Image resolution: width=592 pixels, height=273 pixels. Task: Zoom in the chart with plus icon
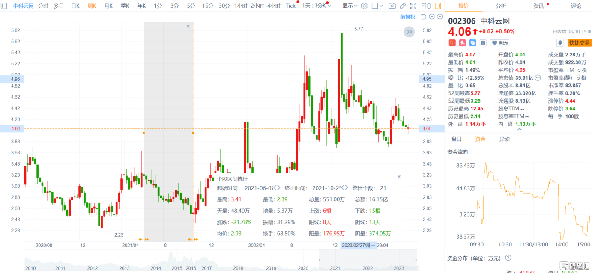click(x=440, y=16)
